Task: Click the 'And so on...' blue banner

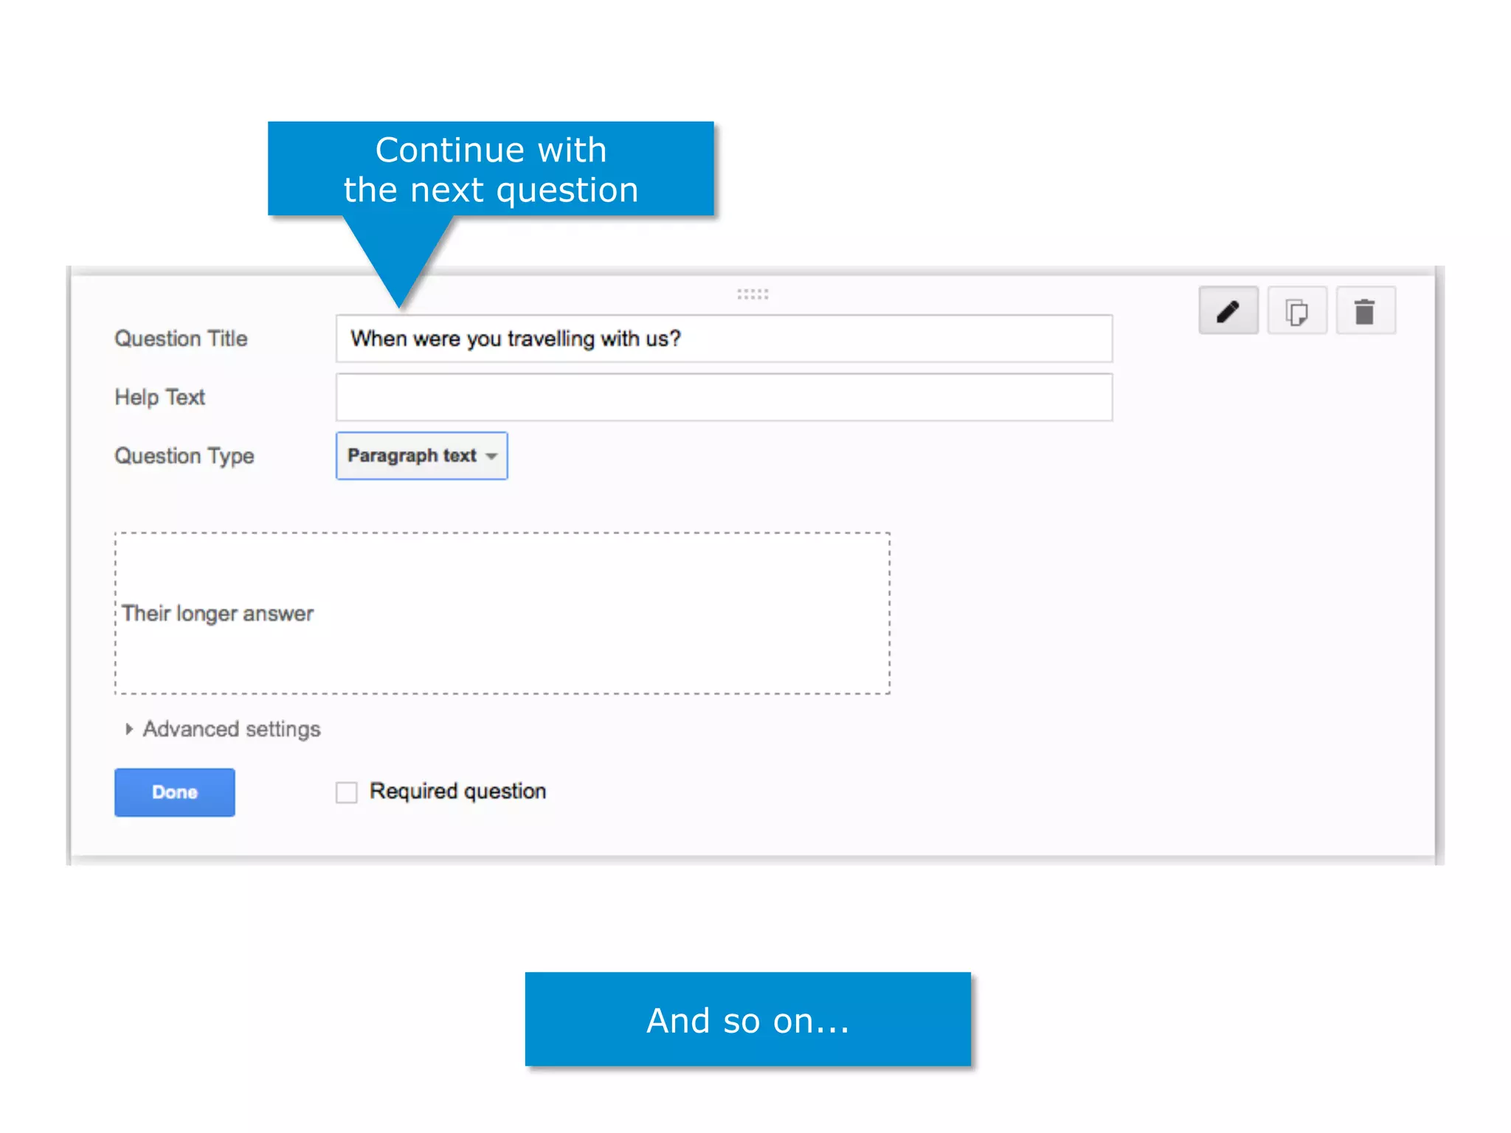Action: coord(747,1019)
